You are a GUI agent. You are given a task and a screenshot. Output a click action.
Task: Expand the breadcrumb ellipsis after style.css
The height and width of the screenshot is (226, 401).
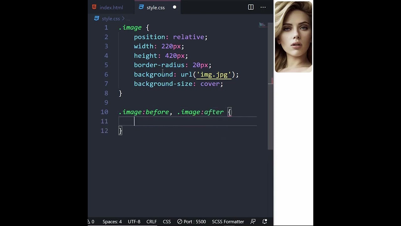pyautogui.click(x=128, y=19)
